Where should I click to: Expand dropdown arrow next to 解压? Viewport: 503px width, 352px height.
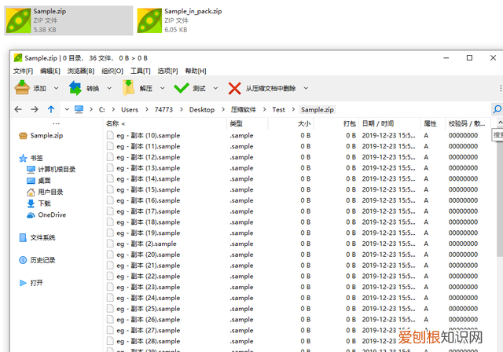click(162, 88)
